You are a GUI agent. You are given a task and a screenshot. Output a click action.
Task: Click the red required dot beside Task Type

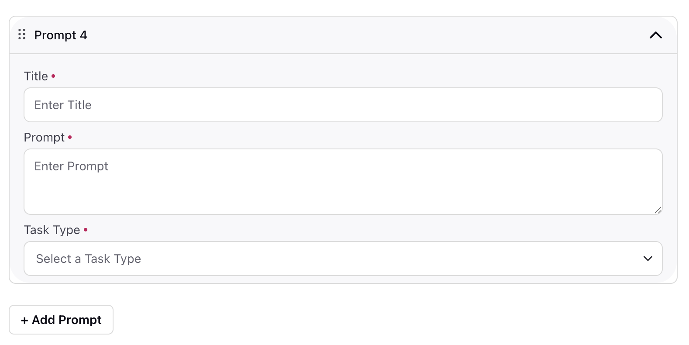(86, 229)
